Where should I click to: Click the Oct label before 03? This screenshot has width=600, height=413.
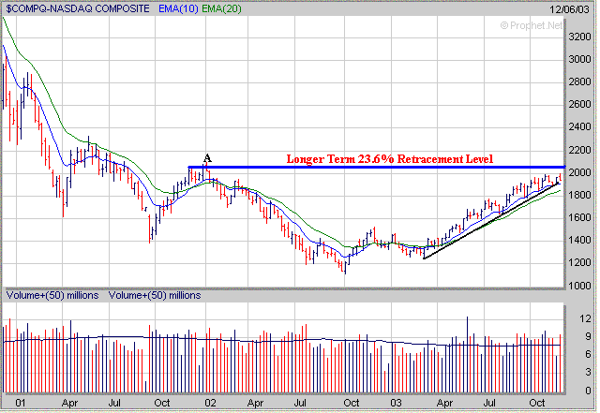click(352, 403)
